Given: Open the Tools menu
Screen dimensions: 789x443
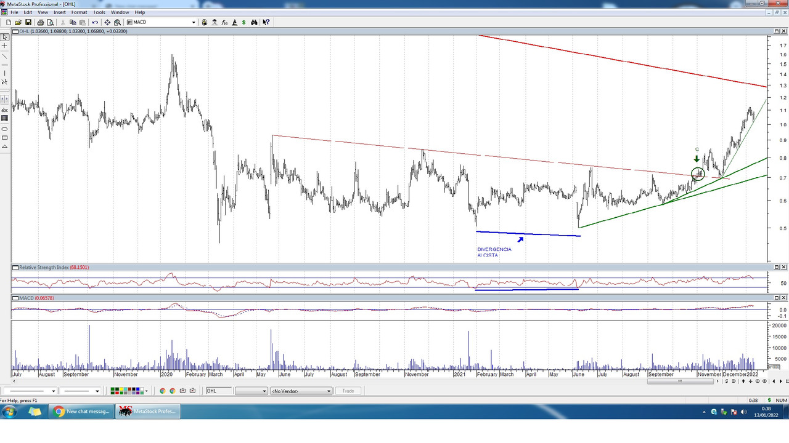Looking at the screenshot, I should coord(99,12).
